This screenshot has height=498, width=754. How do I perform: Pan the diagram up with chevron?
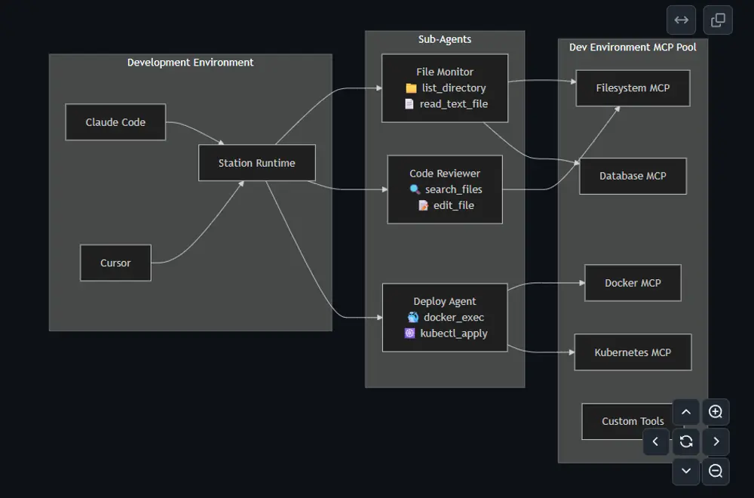686,412
